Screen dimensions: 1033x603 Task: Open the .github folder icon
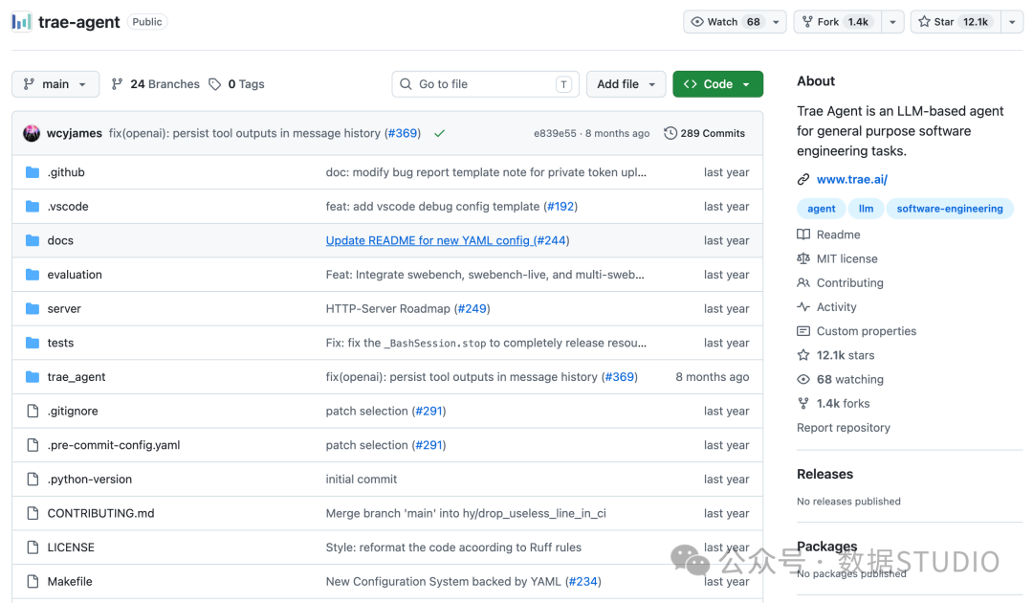(x=33, y=172)
